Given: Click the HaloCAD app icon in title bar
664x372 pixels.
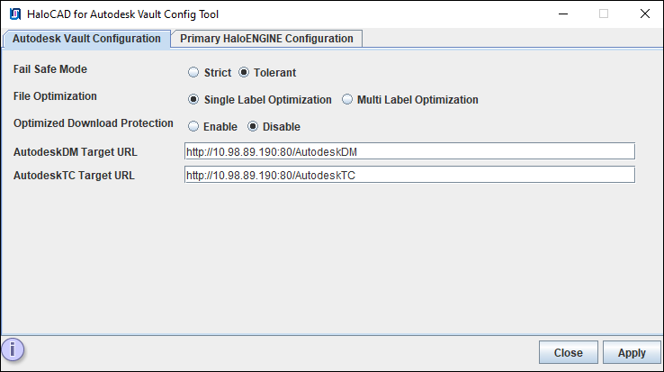Looking at the screenshot, I should [x=15, y=14].
